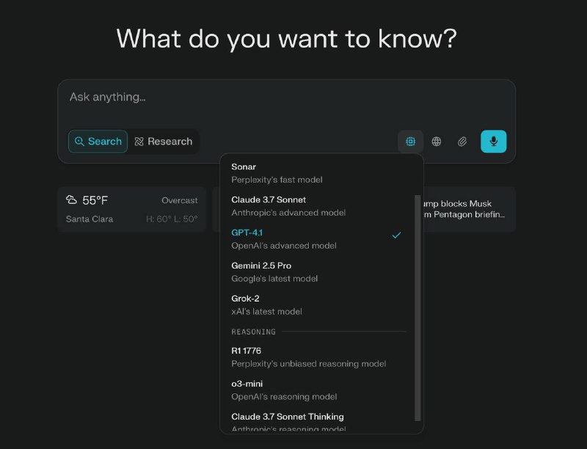Screen dimensions: 587x449
Task: Select the GPT-4.1 model option
Action: pos(318,238)
